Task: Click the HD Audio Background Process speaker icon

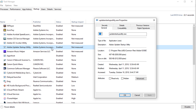Action: [5, 86]
